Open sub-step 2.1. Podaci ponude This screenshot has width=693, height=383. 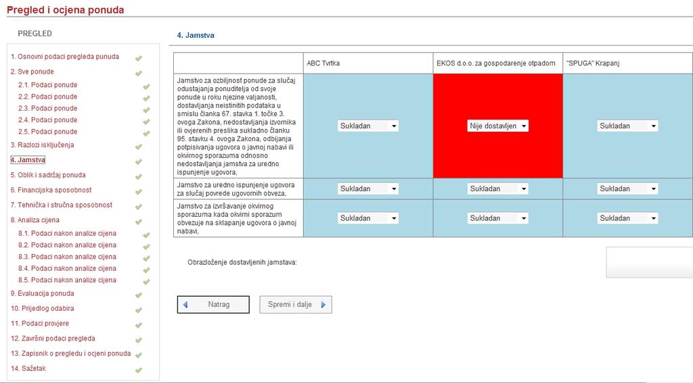pos(48,84)
